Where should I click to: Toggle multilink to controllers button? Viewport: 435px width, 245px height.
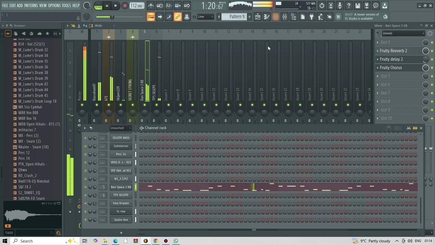178,17
